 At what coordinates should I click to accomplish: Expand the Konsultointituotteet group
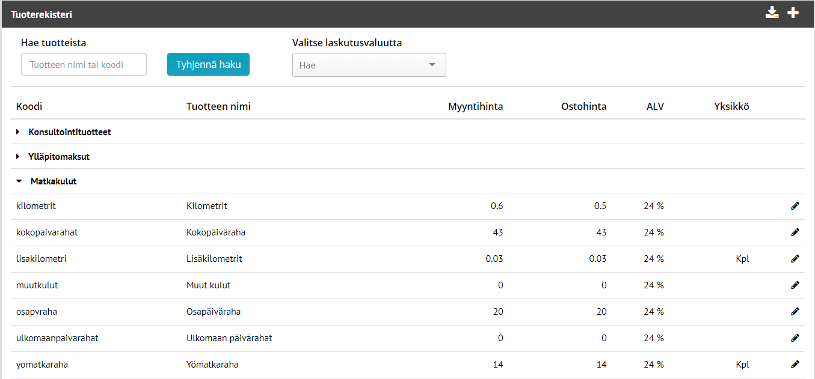pos(18,132)
